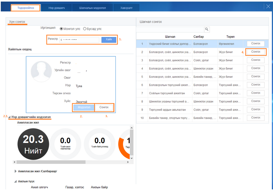The width and height of the screenshot is (273, 192).
Task: Click the Шагнал сонгох panel heading
Action: [x=151, y=22]
